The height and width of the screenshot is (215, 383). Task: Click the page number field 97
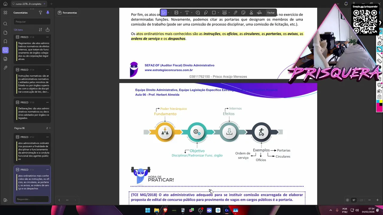(x=354, y=200)
